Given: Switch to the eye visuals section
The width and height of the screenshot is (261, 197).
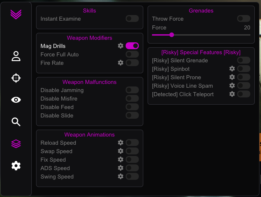Looking at the screenshot, I should point(16,100).
